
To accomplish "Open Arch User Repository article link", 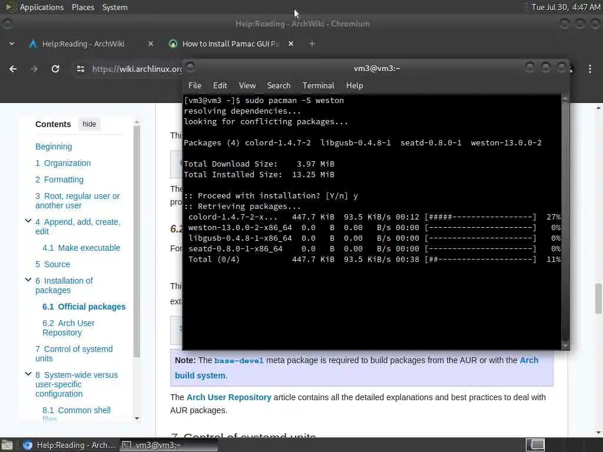I will coord(229,397).
